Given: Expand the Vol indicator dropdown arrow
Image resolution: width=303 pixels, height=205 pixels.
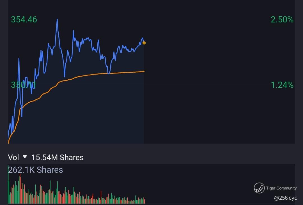Looking at the screenshot, I should (x=25, y=157).
